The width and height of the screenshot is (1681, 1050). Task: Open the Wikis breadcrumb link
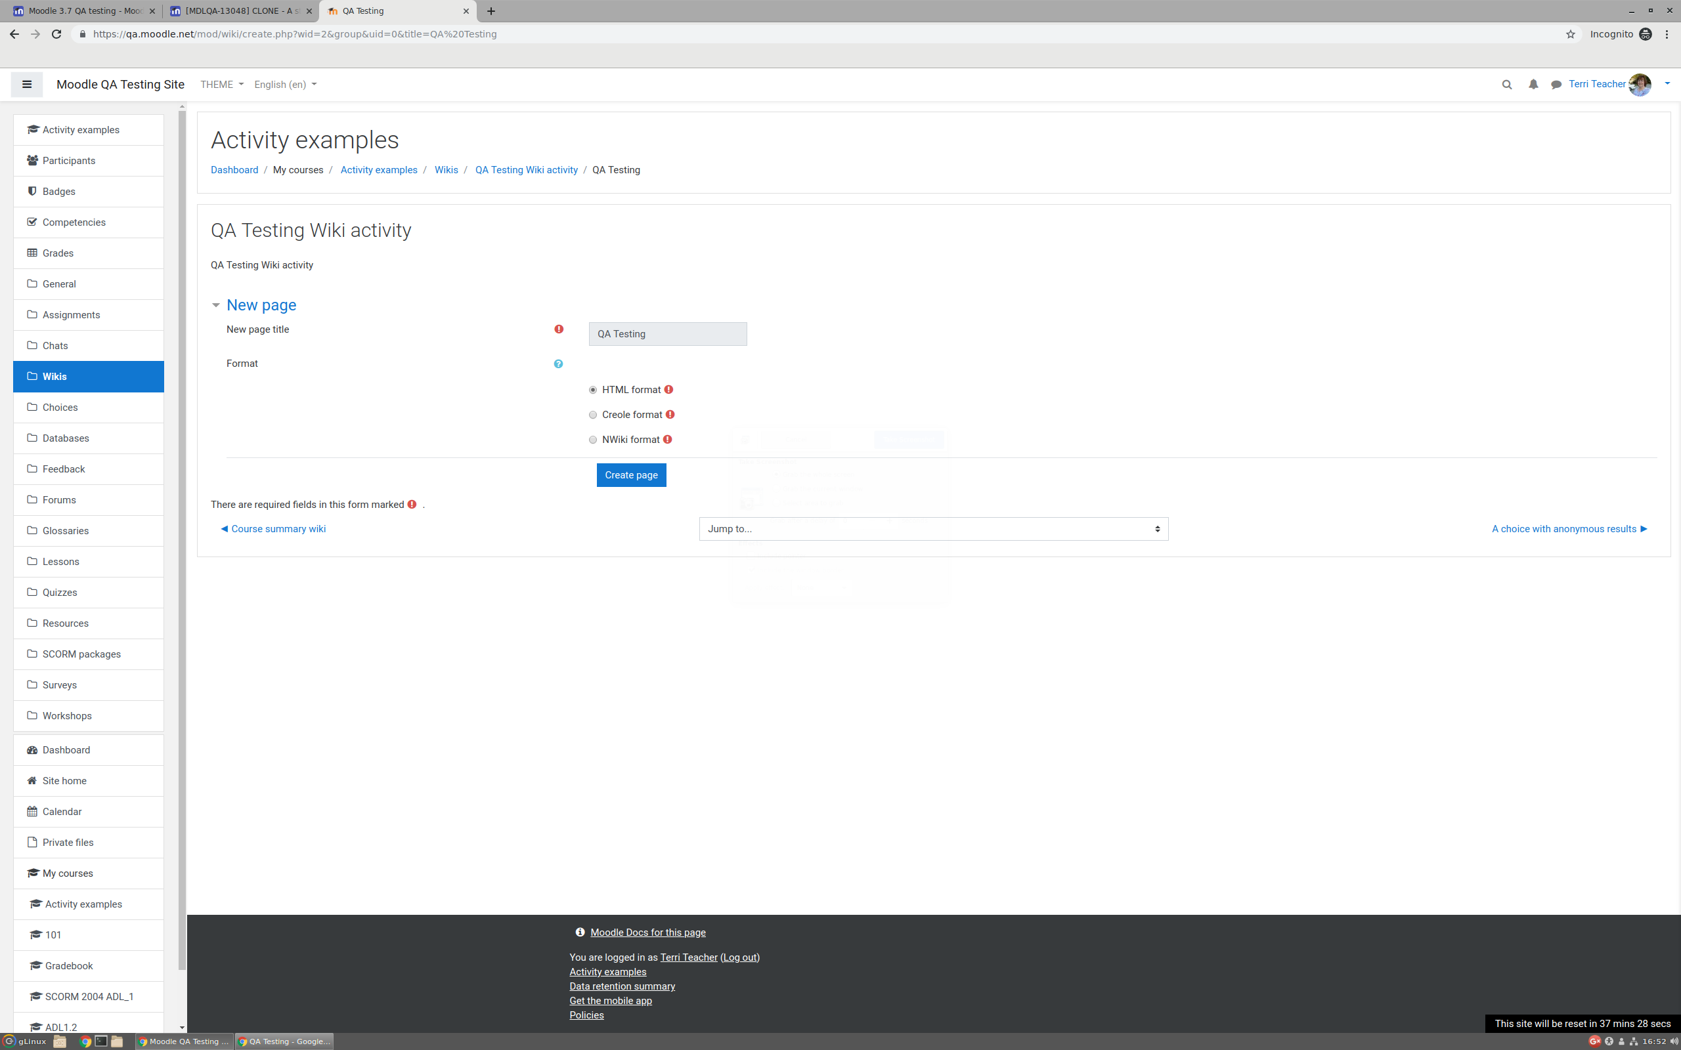click(x=446, y=170)
